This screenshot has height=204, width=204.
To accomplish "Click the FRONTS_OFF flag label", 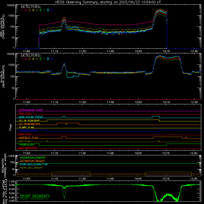I will (x=27, y=145).
